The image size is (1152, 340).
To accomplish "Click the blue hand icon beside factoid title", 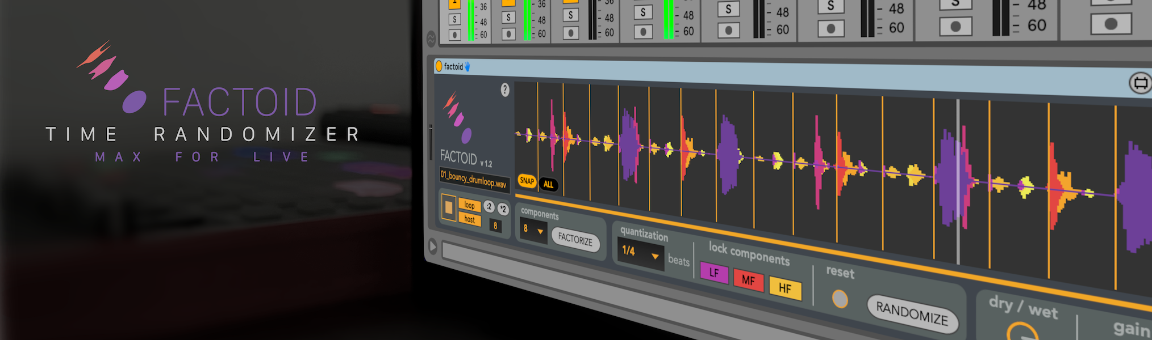I will (x=467, y=67).
